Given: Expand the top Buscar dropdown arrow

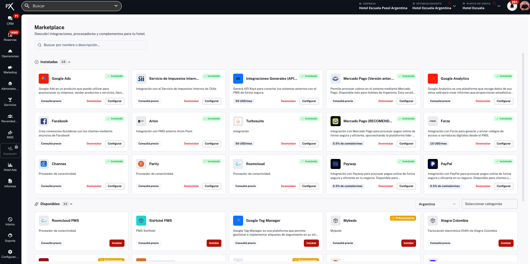Looking at the screenshot, I should point(116,6).
